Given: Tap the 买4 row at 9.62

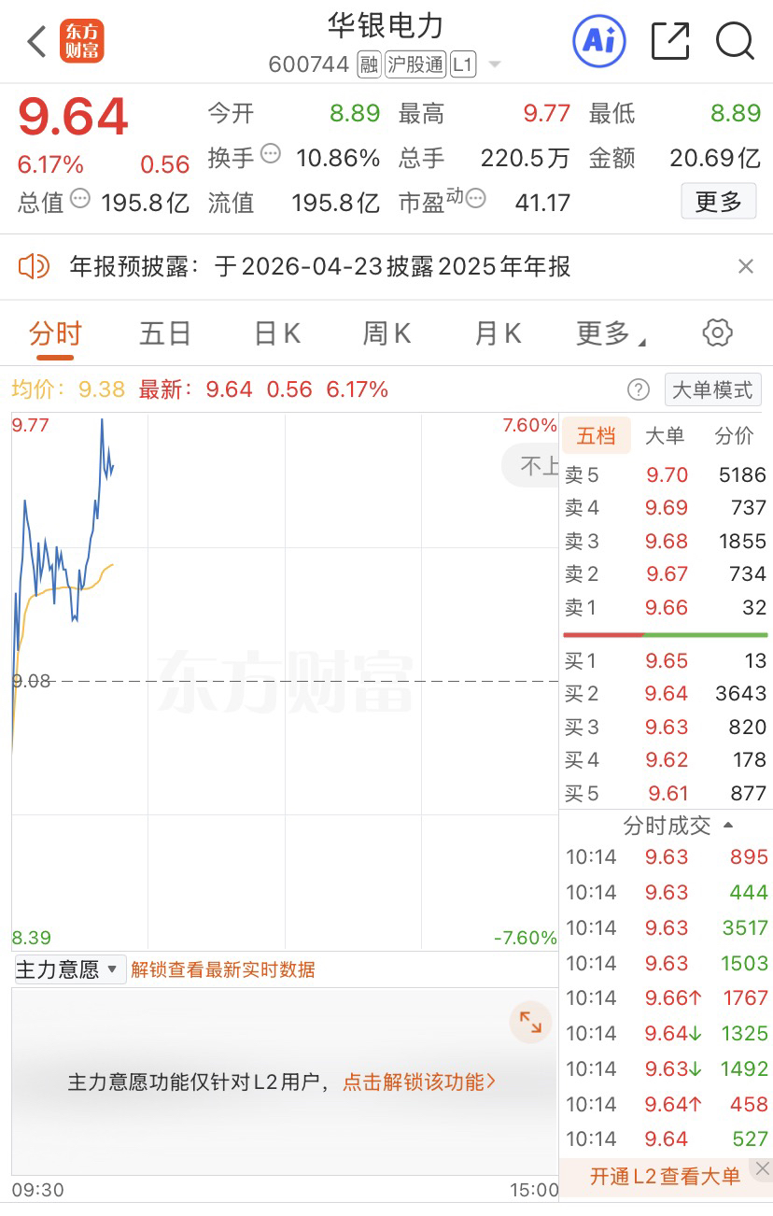Looking at the screenshot, I should click(665, 760).
